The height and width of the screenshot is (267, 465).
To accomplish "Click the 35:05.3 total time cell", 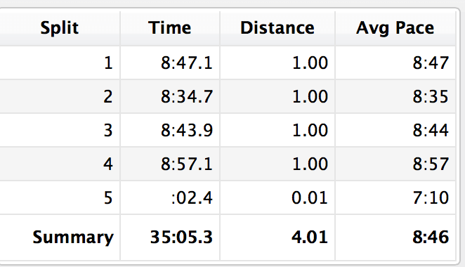I will (x=181, y=237).
